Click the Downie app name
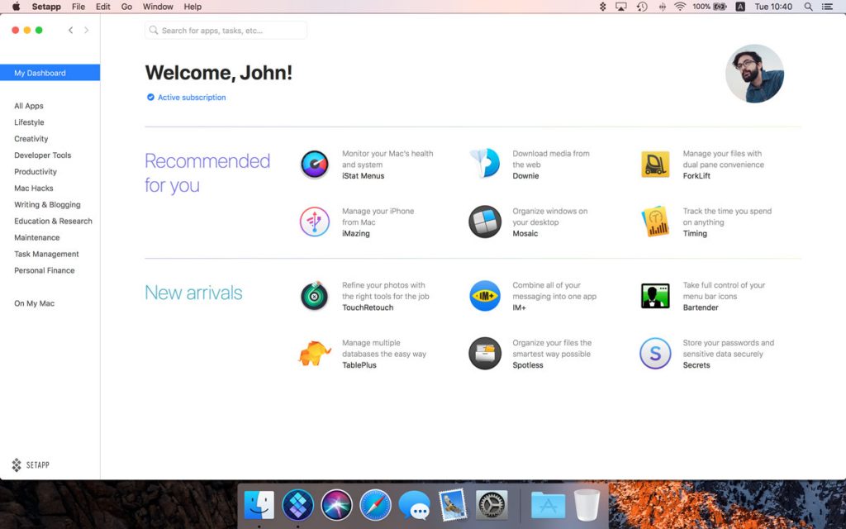 (x=525, y=176)
